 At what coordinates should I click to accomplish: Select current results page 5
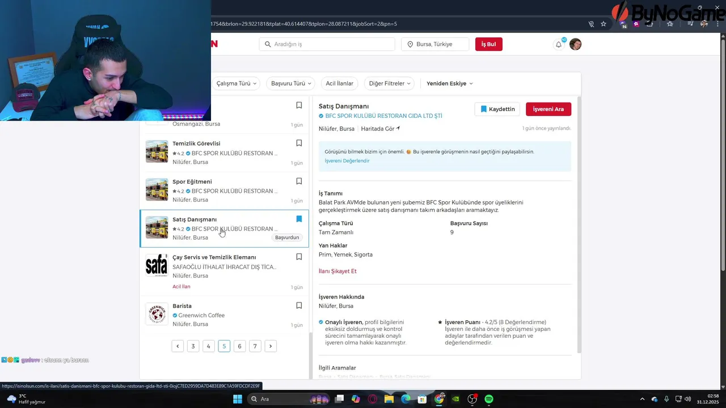(224, 346)
